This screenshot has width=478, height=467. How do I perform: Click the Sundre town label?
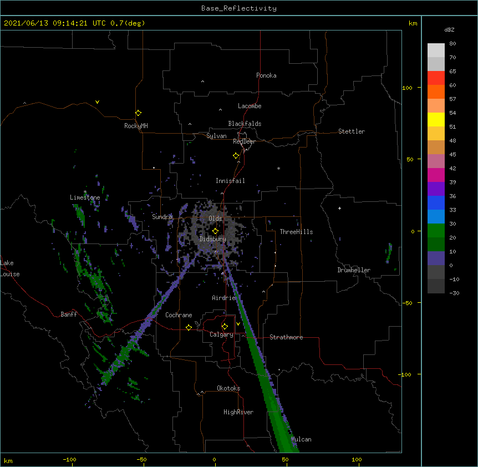[x=162, y=217]
